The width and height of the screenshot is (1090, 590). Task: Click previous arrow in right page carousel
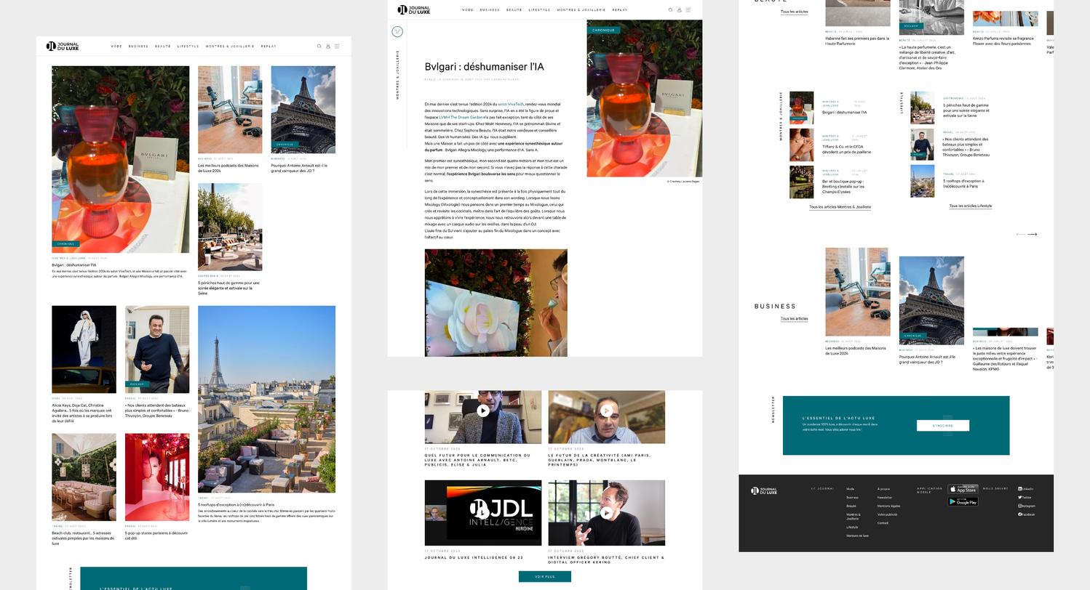pos(1021,234)
